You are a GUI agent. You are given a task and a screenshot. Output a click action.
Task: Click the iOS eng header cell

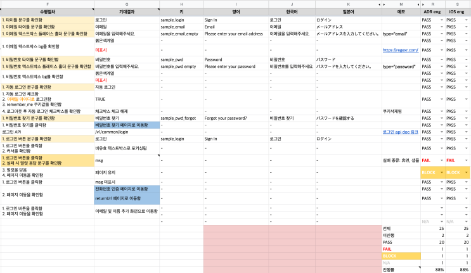pos(458,12)
